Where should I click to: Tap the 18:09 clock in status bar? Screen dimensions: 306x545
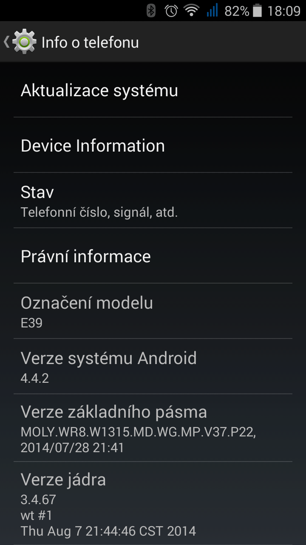[x=284, y=11]
